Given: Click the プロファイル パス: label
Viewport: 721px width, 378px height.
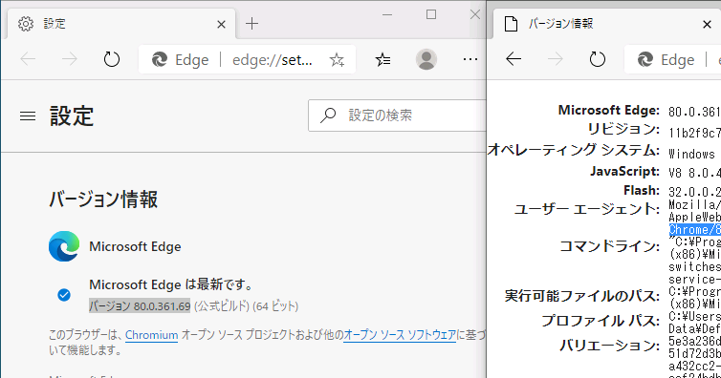Looking at the screenshot, I should (601, 321).
